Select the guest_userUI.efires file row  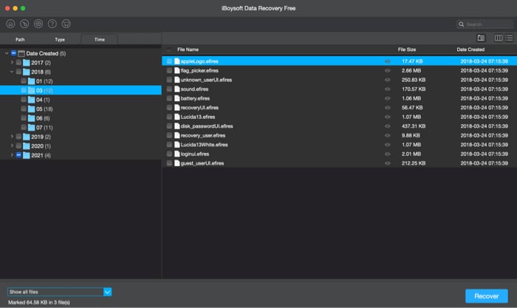click(x=339, y=163)
